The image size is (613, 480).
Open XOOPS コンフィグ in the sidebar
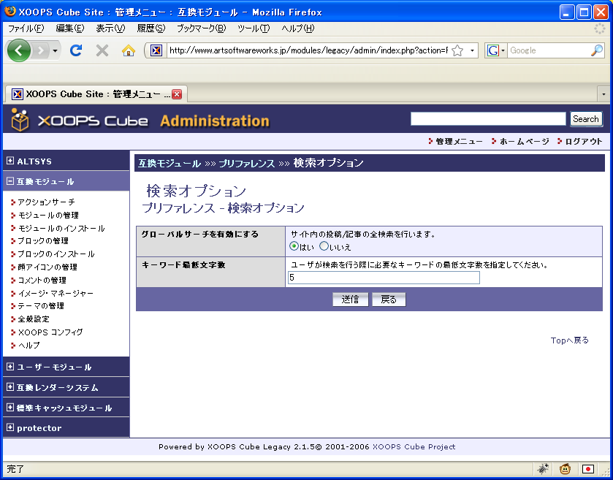click(x=50, y=332)
